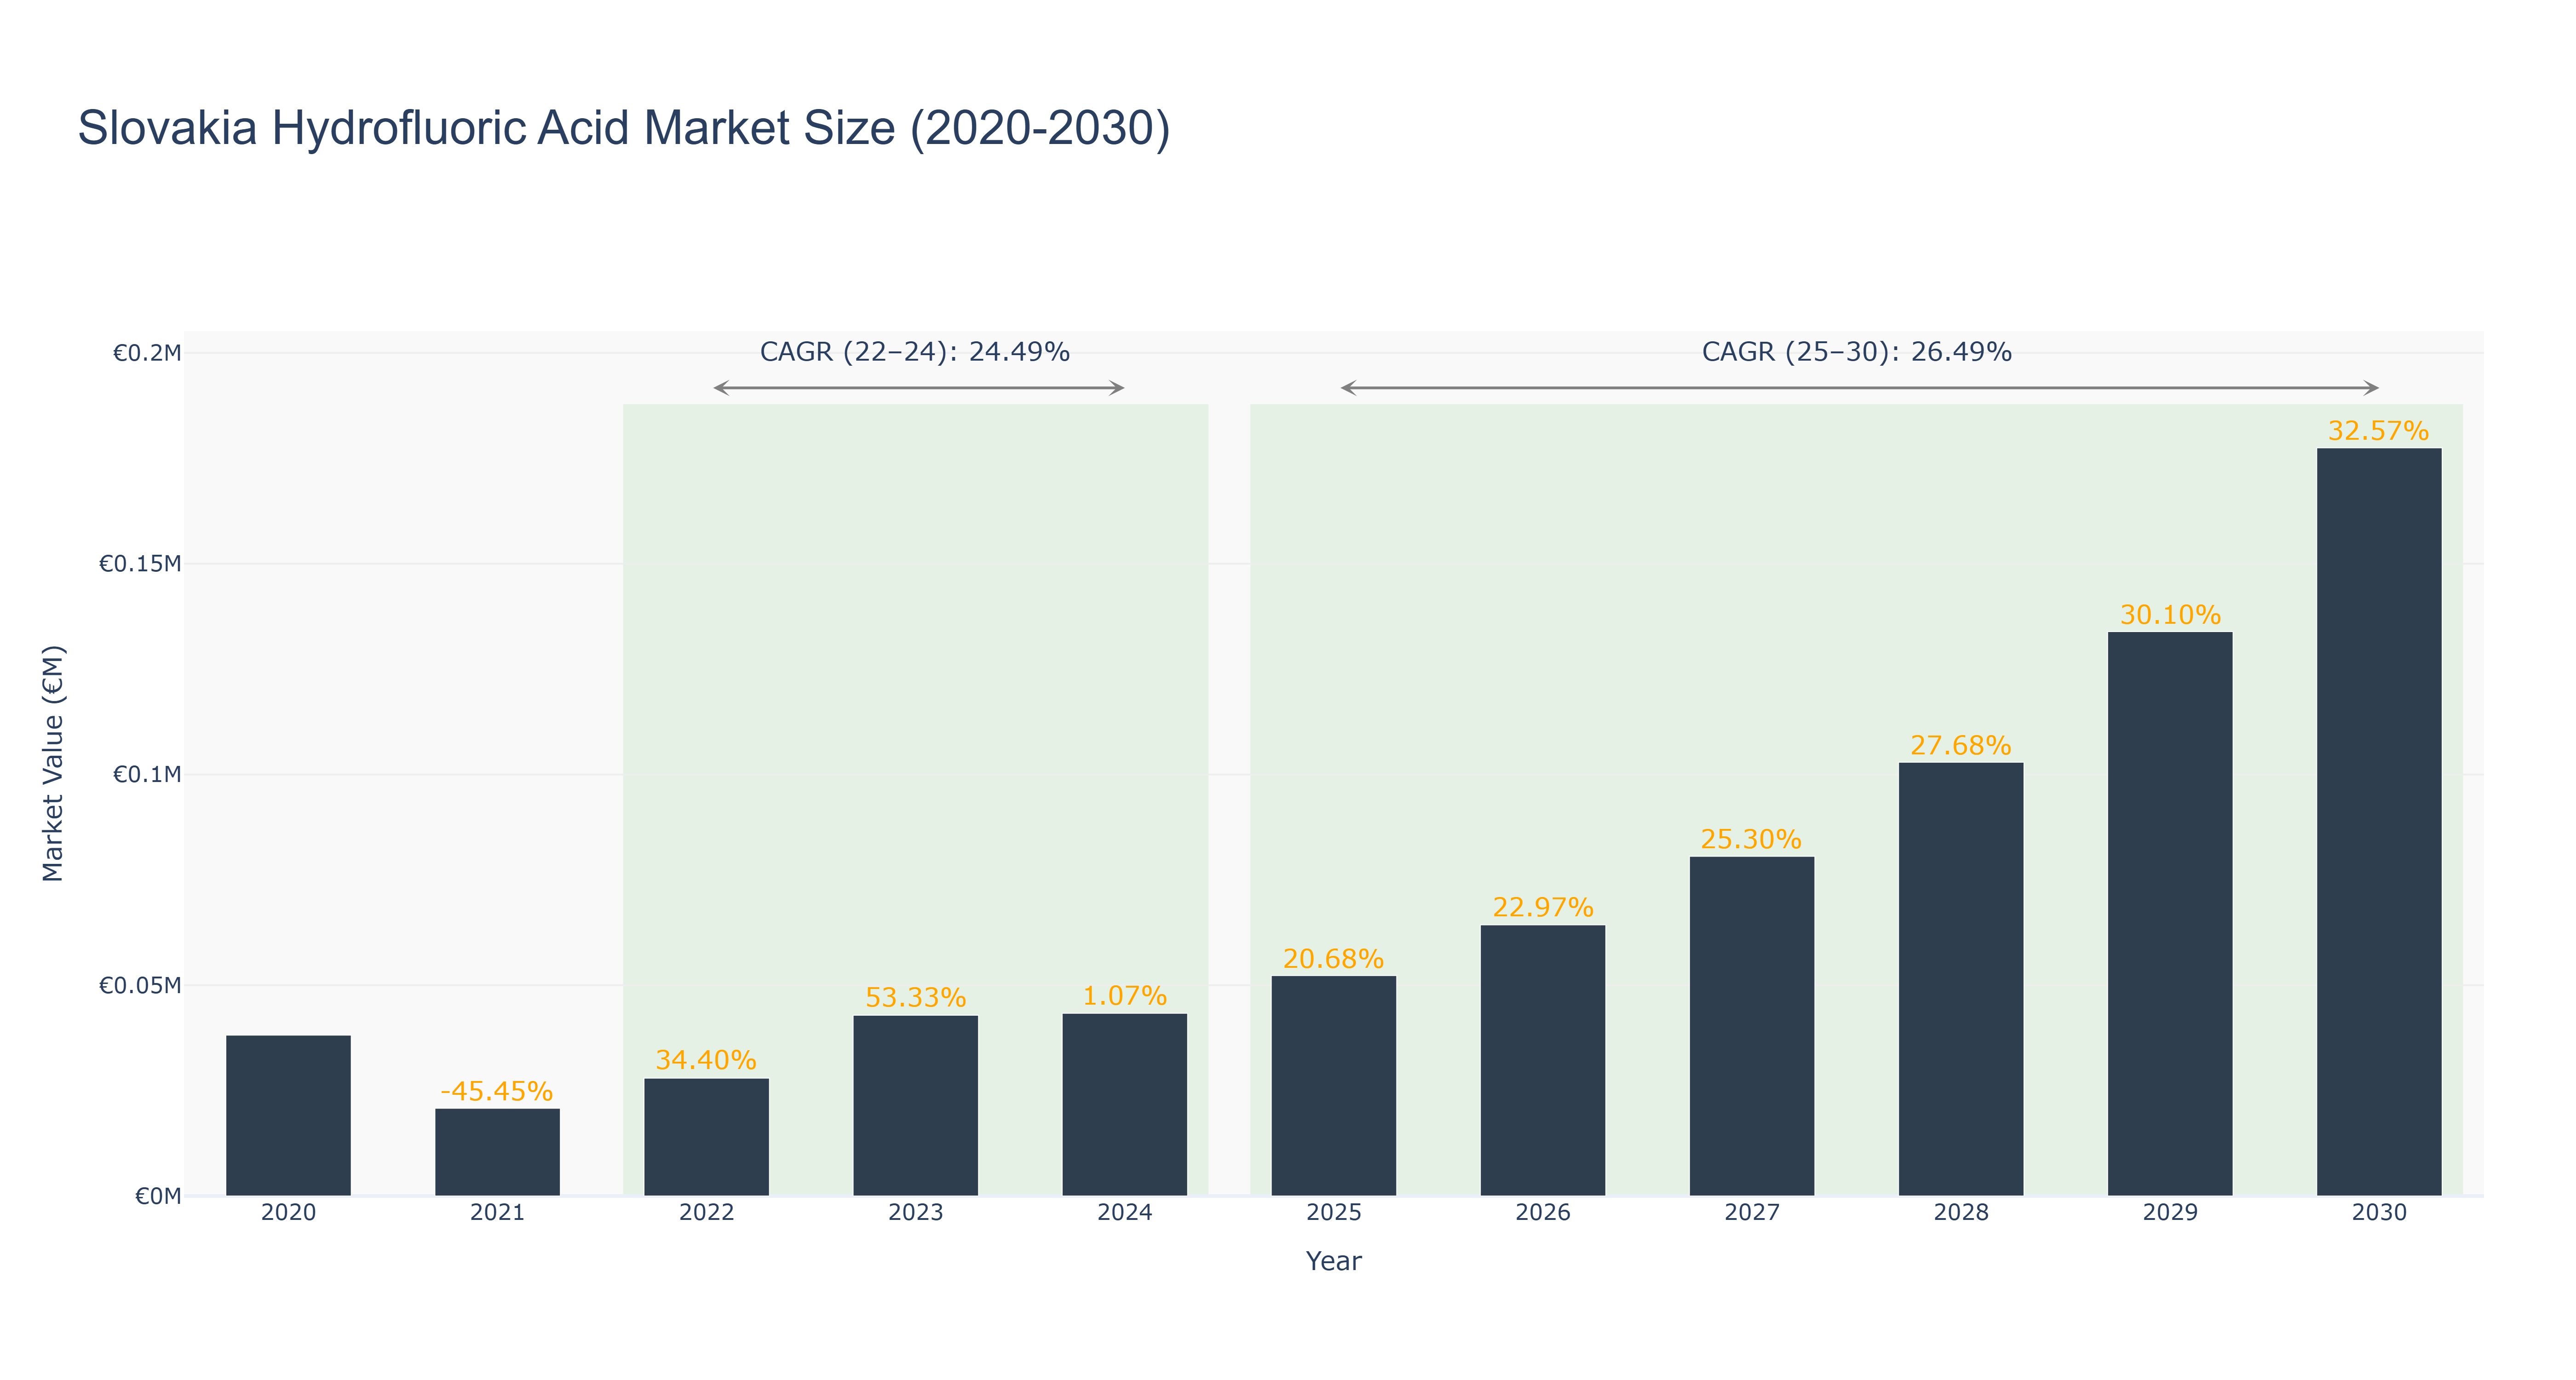
Task: Click the chart title text
Action: coord(624,128)
